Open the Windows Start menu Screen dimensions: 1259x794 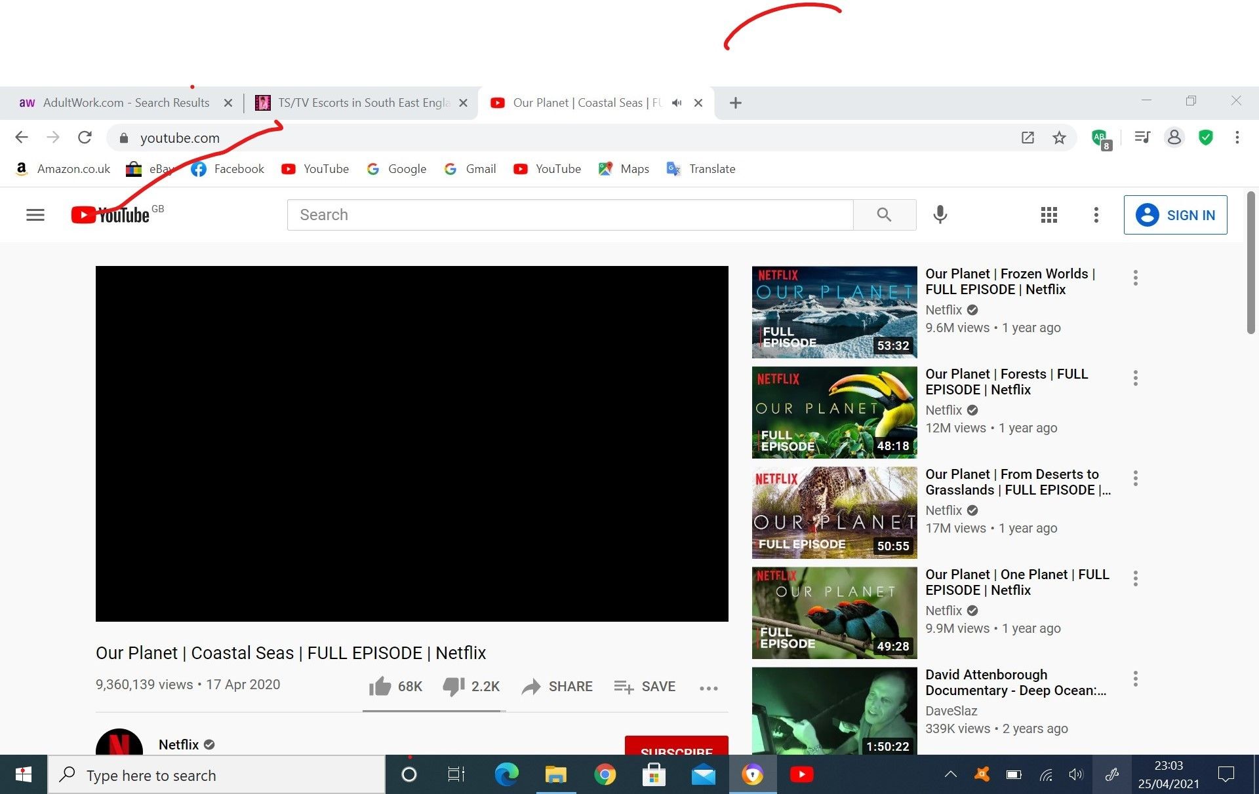point(23,775)
